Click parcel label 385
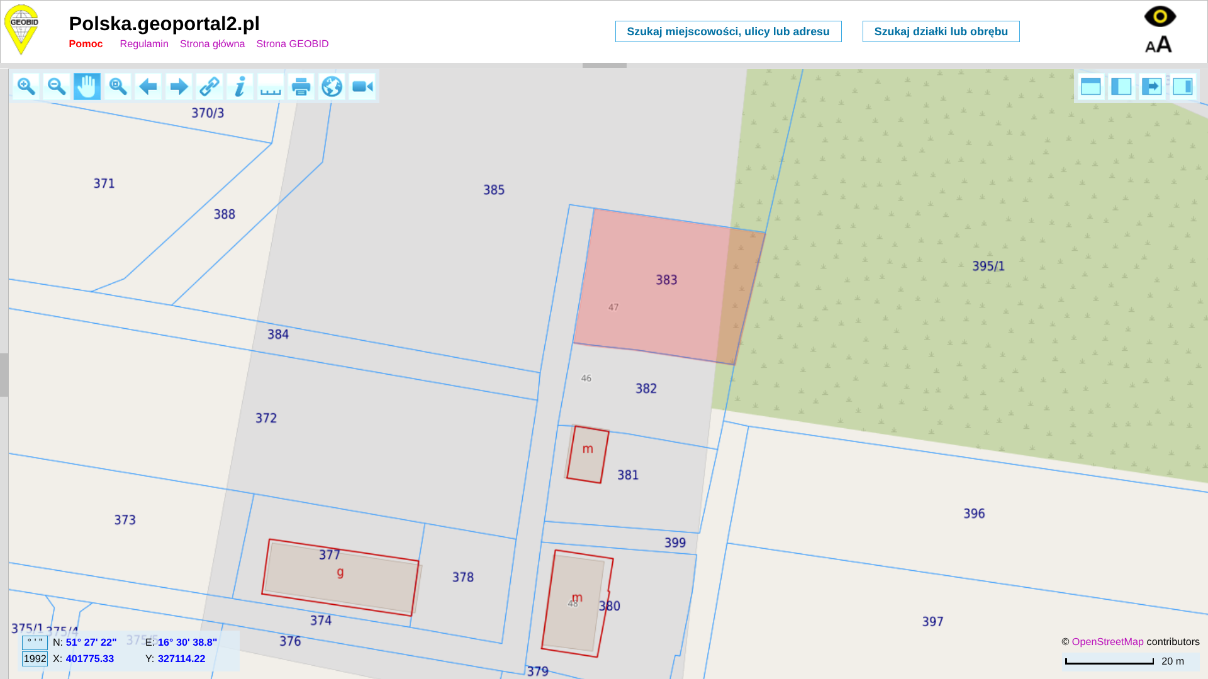1208x679 pixels. (x=494, y=190)
